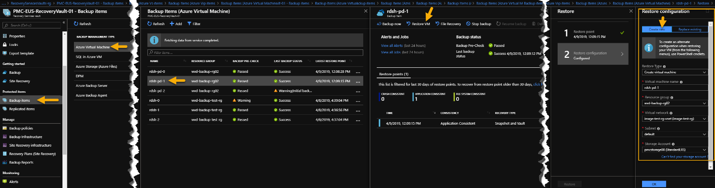Image resolution: width=715 pixels, height=188 pixels.
Task: Open the Restore Type dropdown
Action: point(675,72)
